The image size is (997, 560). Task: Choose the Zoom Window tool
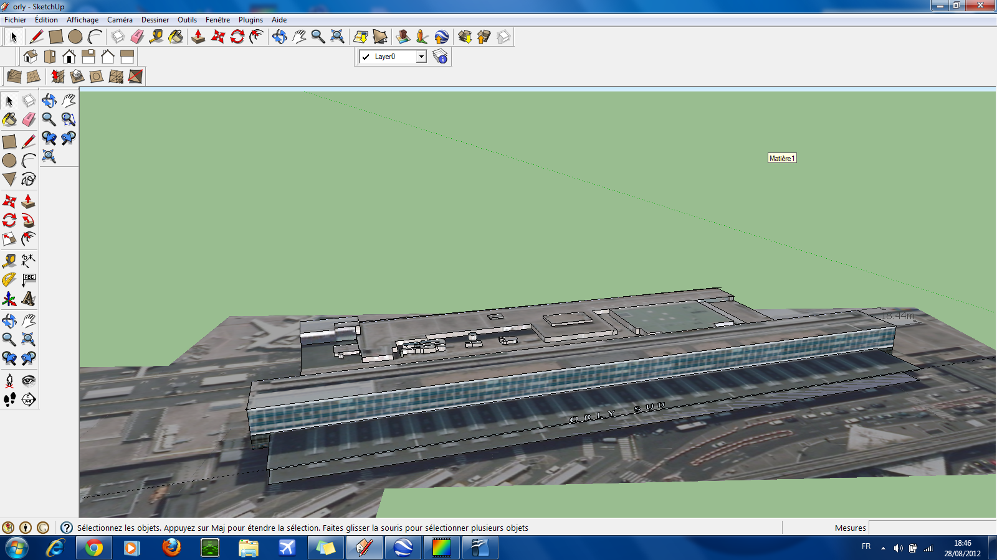pyautogui.click(x=69, y=119)
